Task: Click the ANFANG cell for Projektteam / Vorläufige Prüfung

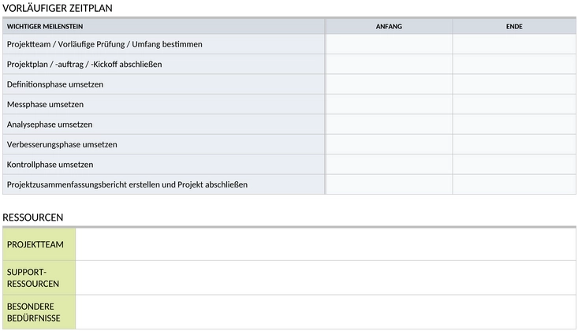Action: point(389,44)
